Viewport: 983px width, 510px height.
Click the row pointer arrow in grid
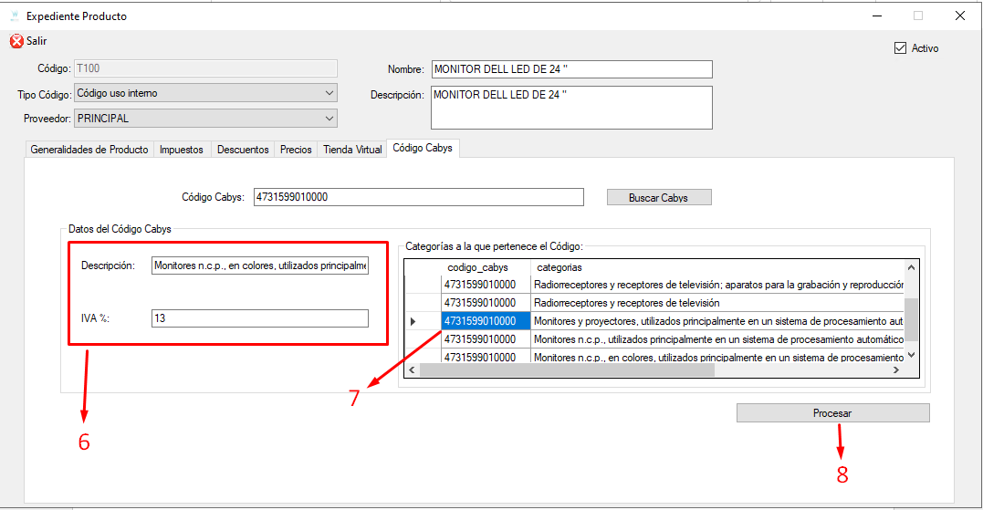tap(413, 321)
